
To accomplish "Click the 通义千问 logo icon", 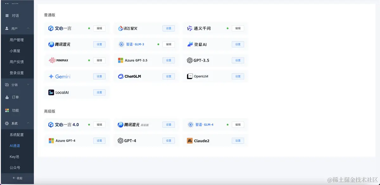I will point(190,28).
